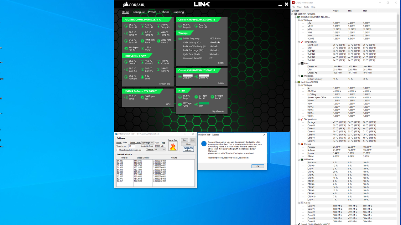
Task: Click the Times to run input field
Action: coord(131,146)
